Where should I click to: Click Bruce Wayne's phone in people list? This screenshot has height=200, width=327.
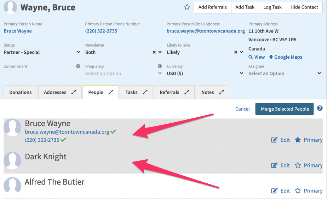42,140
